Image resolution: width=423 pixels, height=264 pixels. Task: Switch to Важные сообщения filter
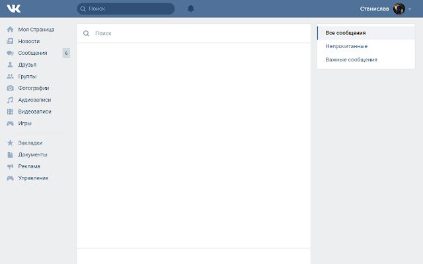point(366,59)
